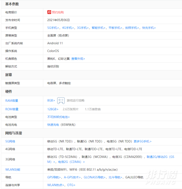Screen dimensions: 182x189
Task: Click the 机身颜色 row label
Action: tap(11, 59)
